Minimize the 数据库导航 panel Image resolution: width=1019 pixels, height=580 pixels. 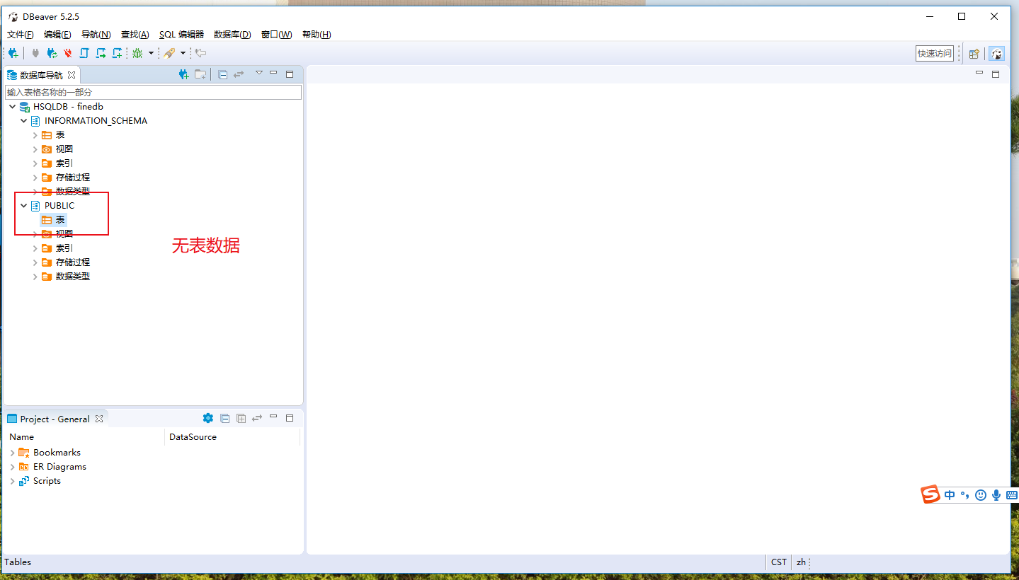click(x=273, y=73)
